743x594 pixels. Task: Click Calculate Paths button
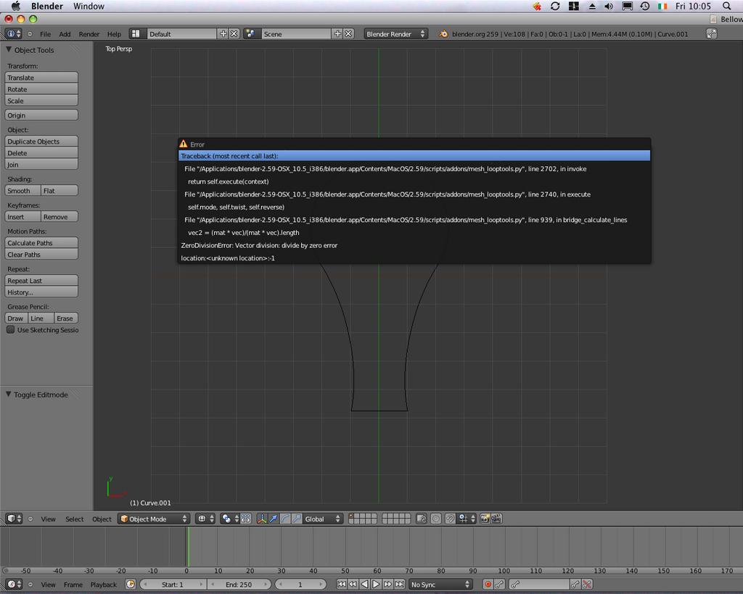[x=41, y=242]
